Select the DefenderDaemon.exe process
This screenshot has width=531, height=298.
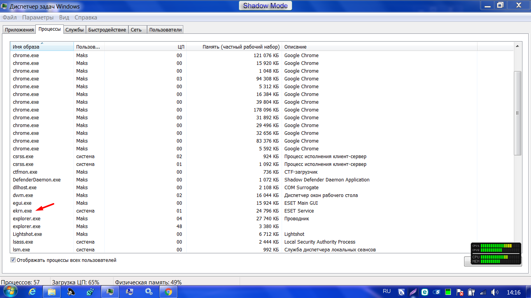point(262,180)
